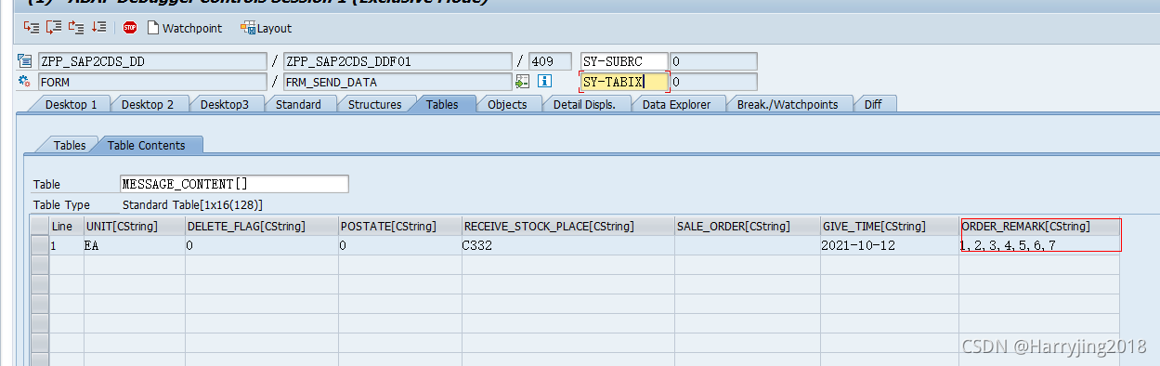
Task: Switch to the Desktop3 tab
Action: pyautogui.click(x=224, y=104)
